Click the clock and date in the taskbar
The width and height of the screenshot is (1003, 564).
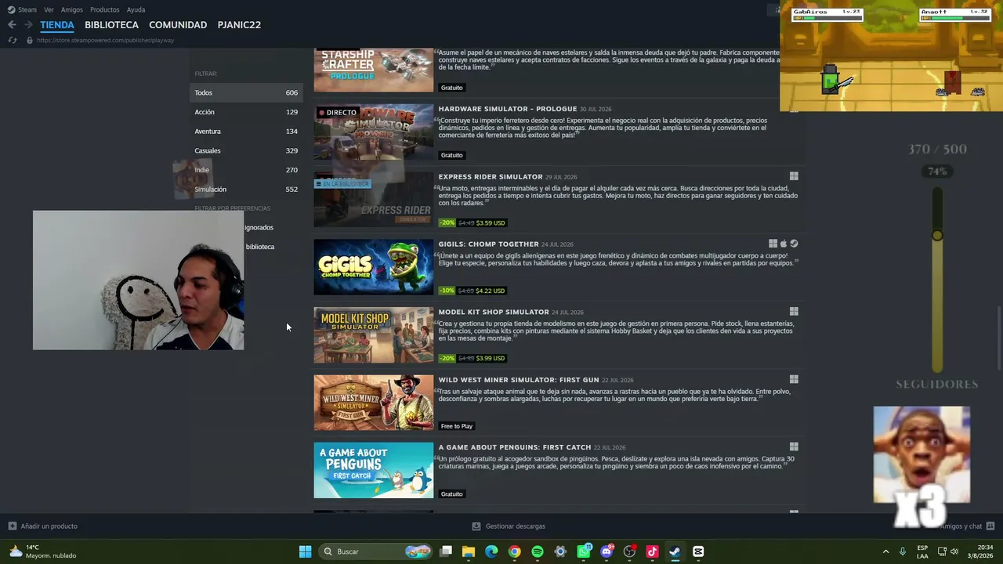[979, 551]
